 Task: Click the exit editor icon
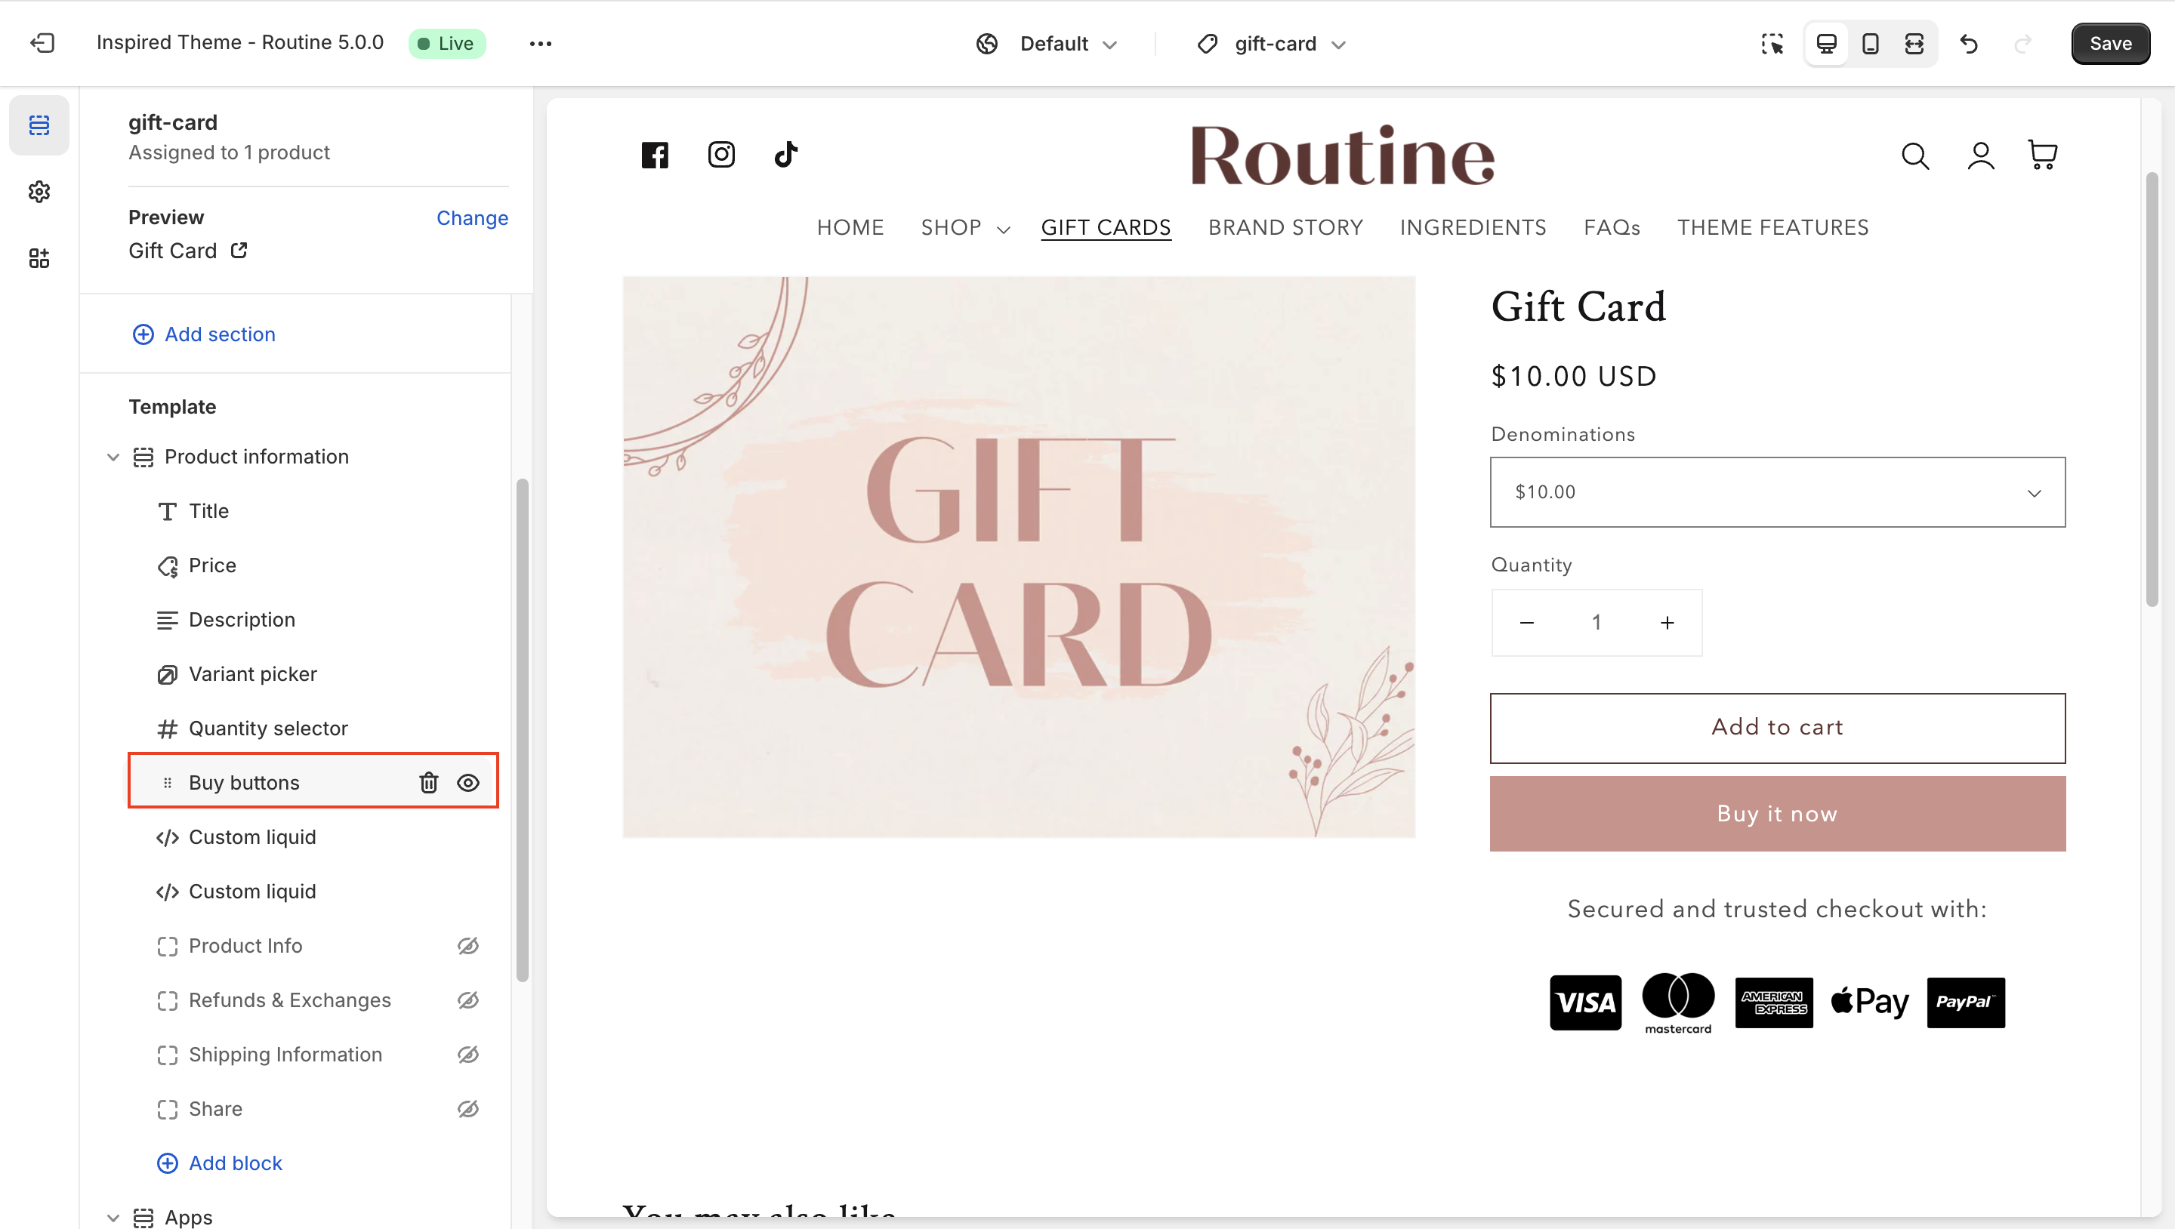tap(42, 43)
